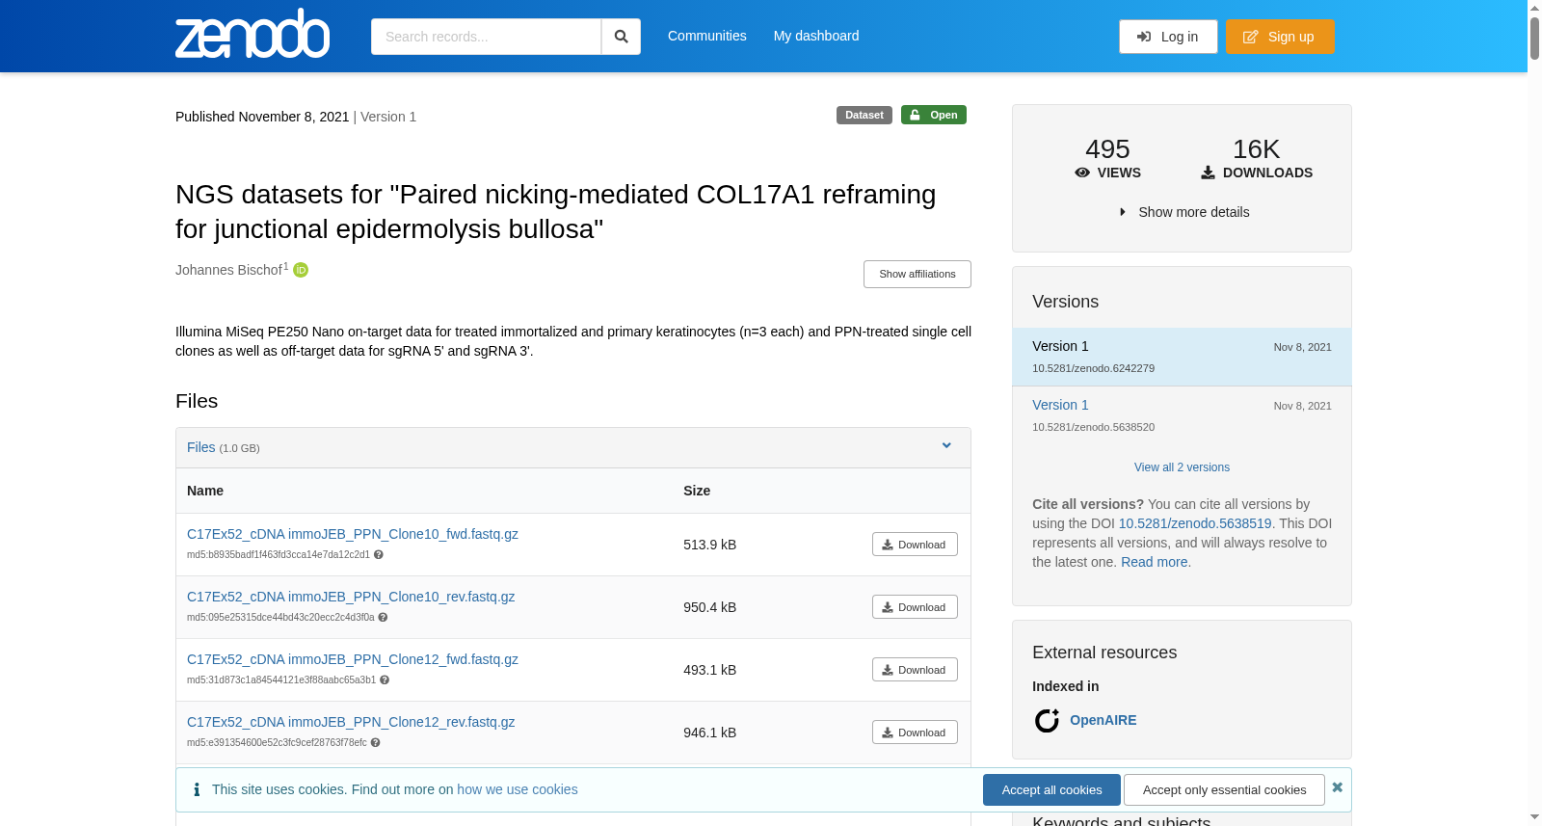
Task: Click the OpenAIRE logo icon
Action: coord(1047,721)
